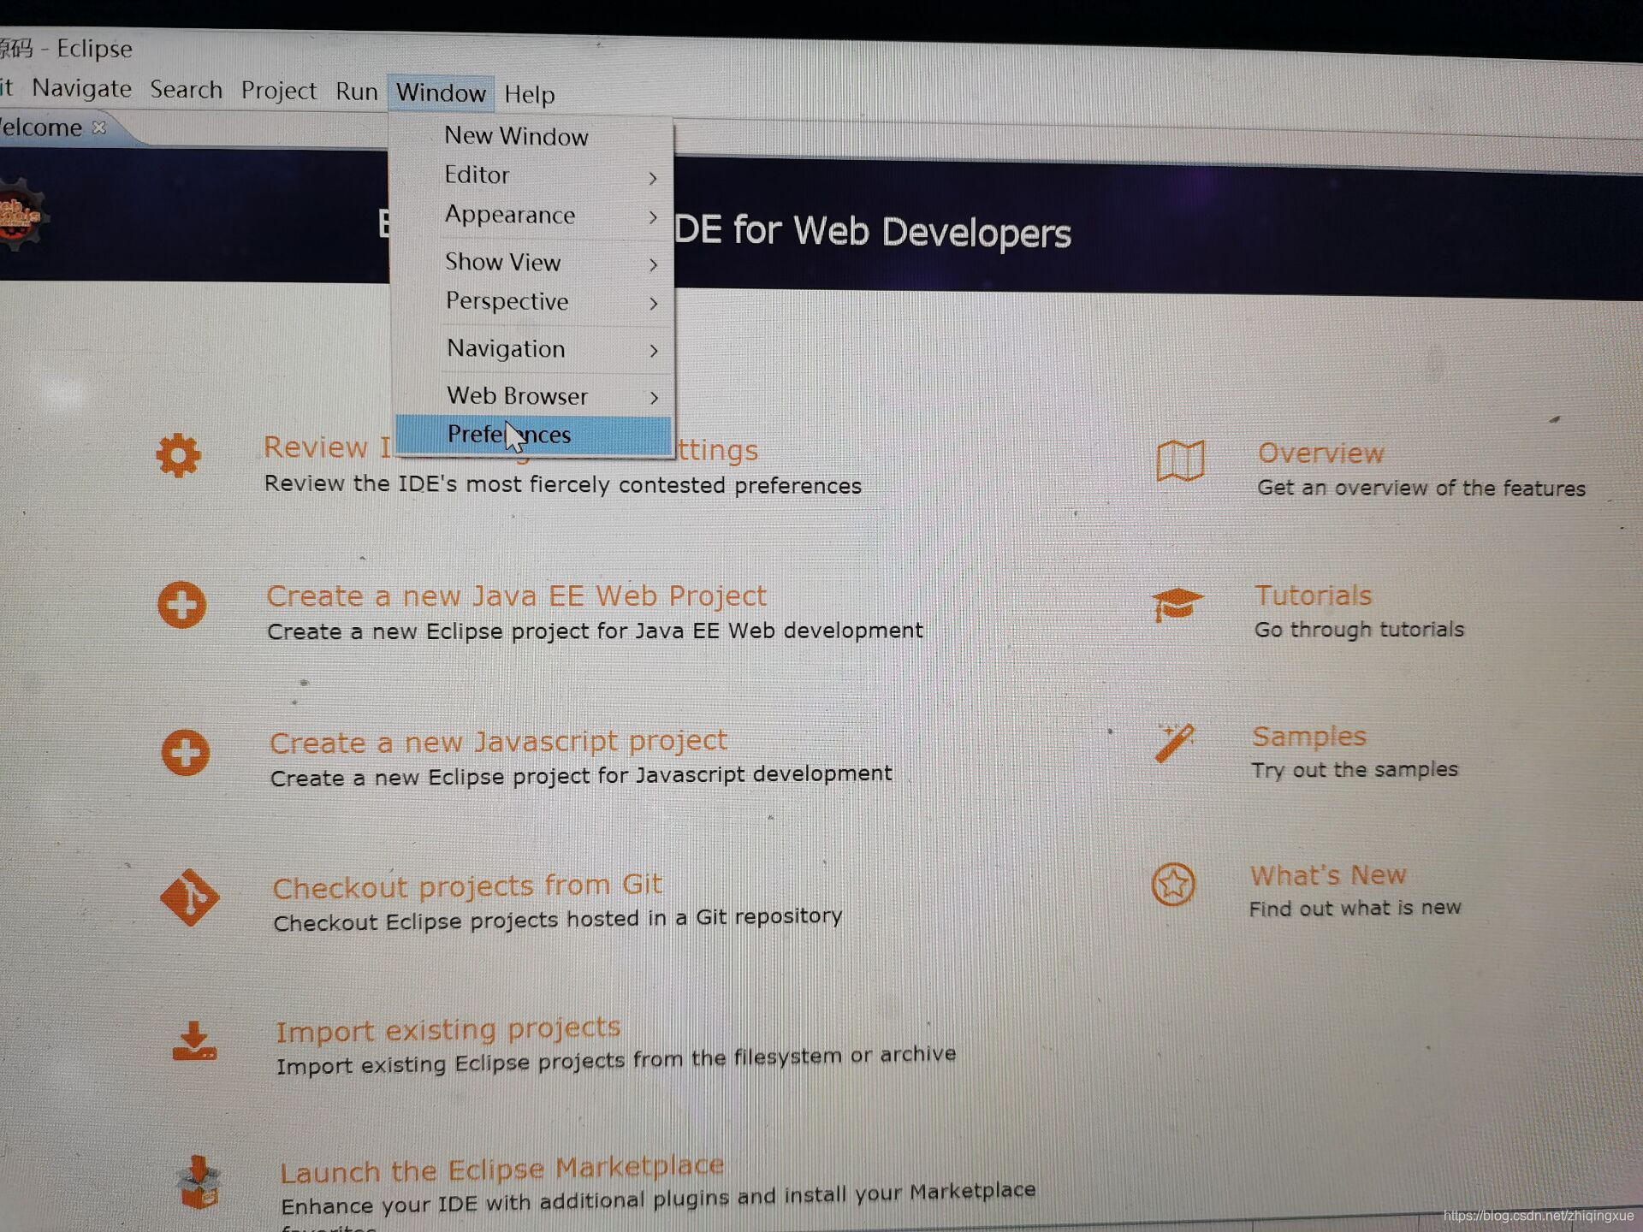Click plus icon for Java EE Web Project
Screen dimensions: 1643x1232
click(x=182, y=605)
